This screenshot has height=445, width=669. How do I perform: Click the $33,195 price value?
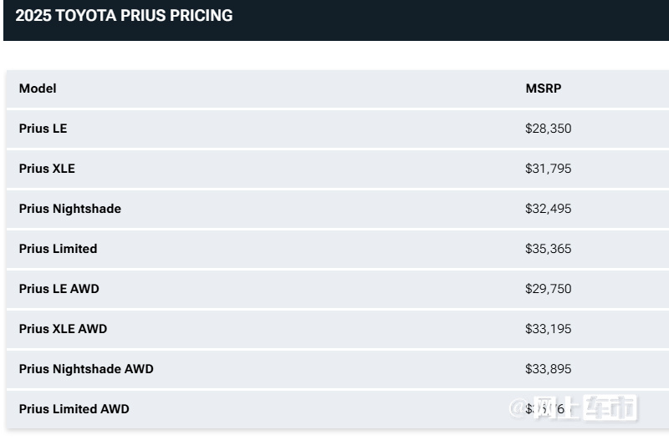549,329
